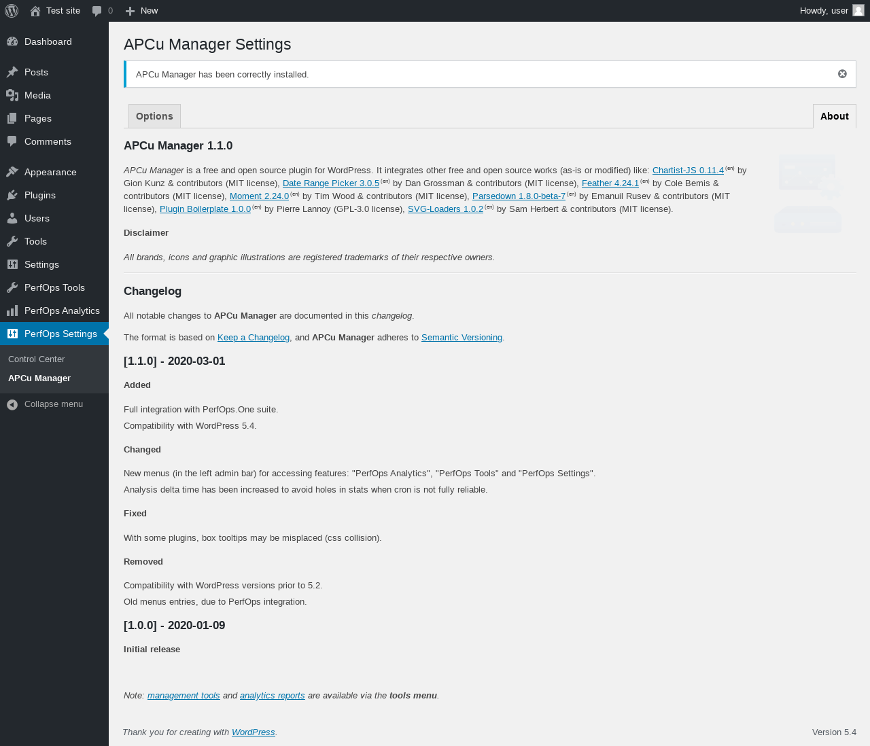
Task: Open Date Range Picker 3.0.5 link
Action: [331, 183]
